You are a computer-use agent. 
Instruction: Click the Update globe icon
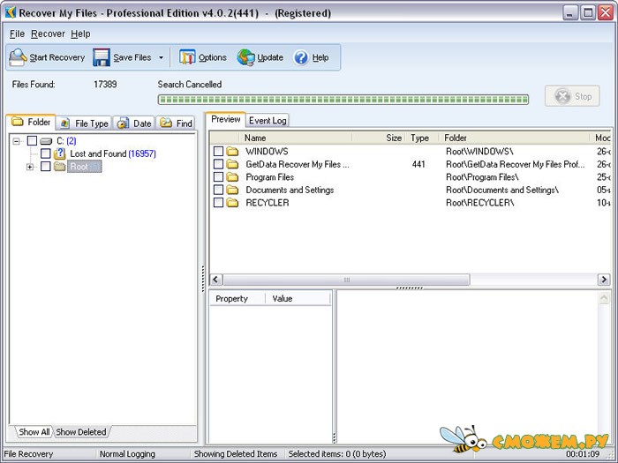(246, 57)
